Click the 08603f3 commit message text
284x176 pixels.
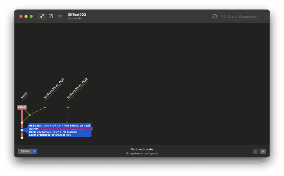tap(60, 126)
